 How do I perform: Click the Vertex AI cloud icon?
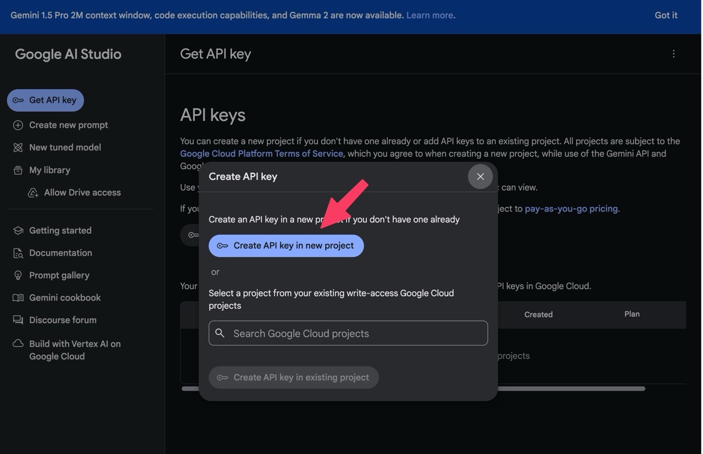coord(18,344)
